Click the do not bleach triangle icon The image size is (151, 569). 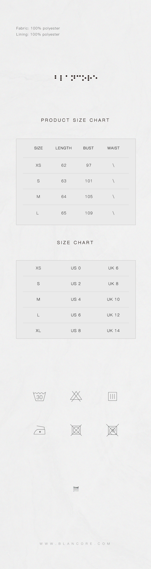click(x=76, y=396)
